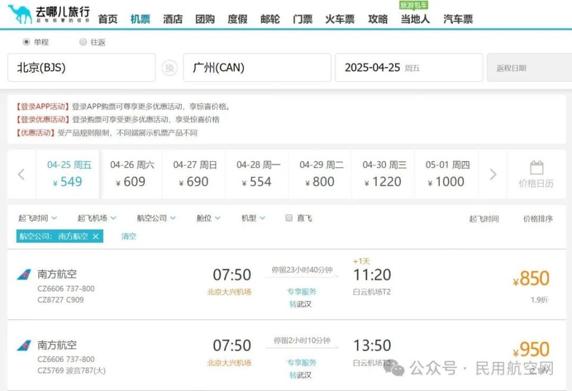
Task: Click the 【优惠活动】 notice text
Action: 35,133
